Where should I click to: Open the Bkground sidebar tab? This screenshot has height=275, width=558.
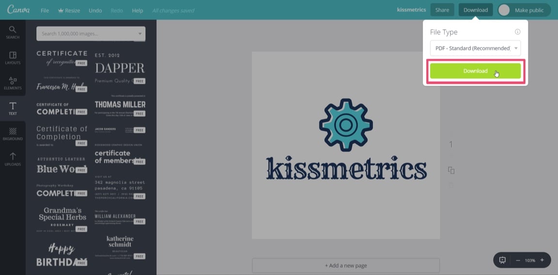[x=13, y=134]
